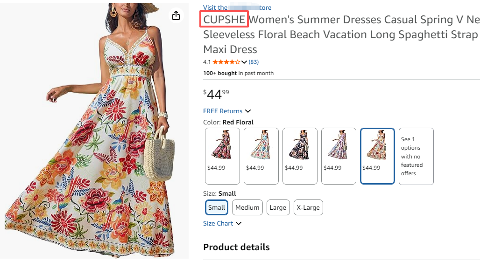480x261 pixels.
Task: Select size Medium
Action: 247,207
